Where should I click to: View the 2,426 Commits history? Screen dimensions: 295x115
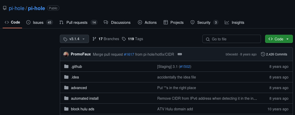point(274,54)
